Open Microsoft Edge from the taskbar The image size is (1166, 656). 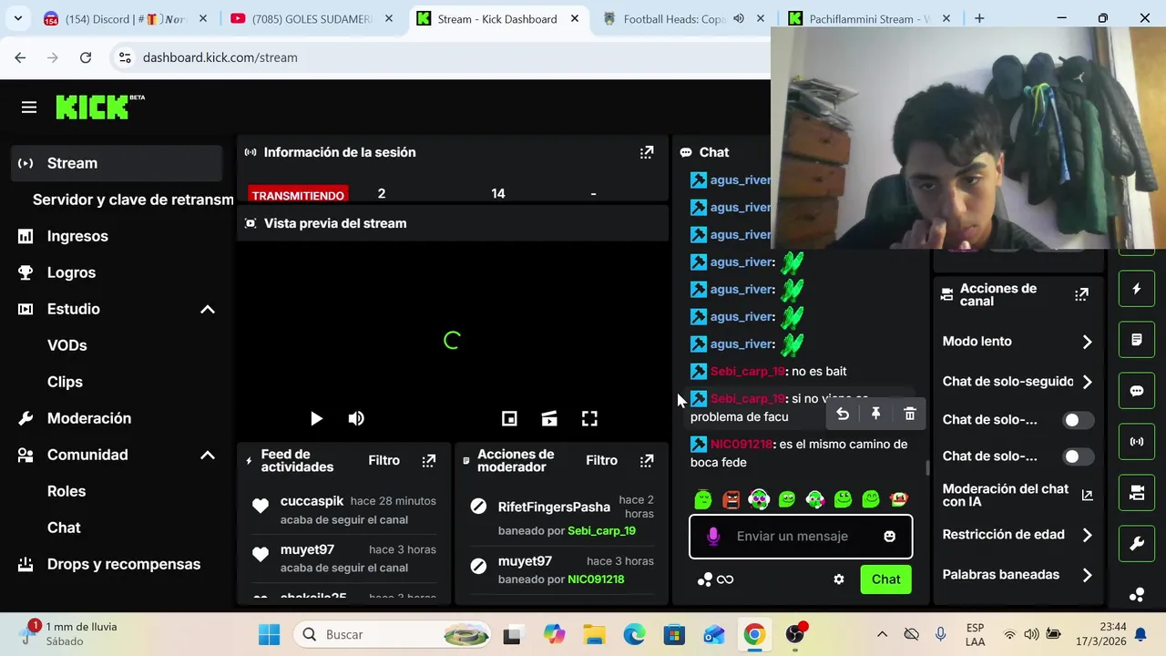[634, 634]
